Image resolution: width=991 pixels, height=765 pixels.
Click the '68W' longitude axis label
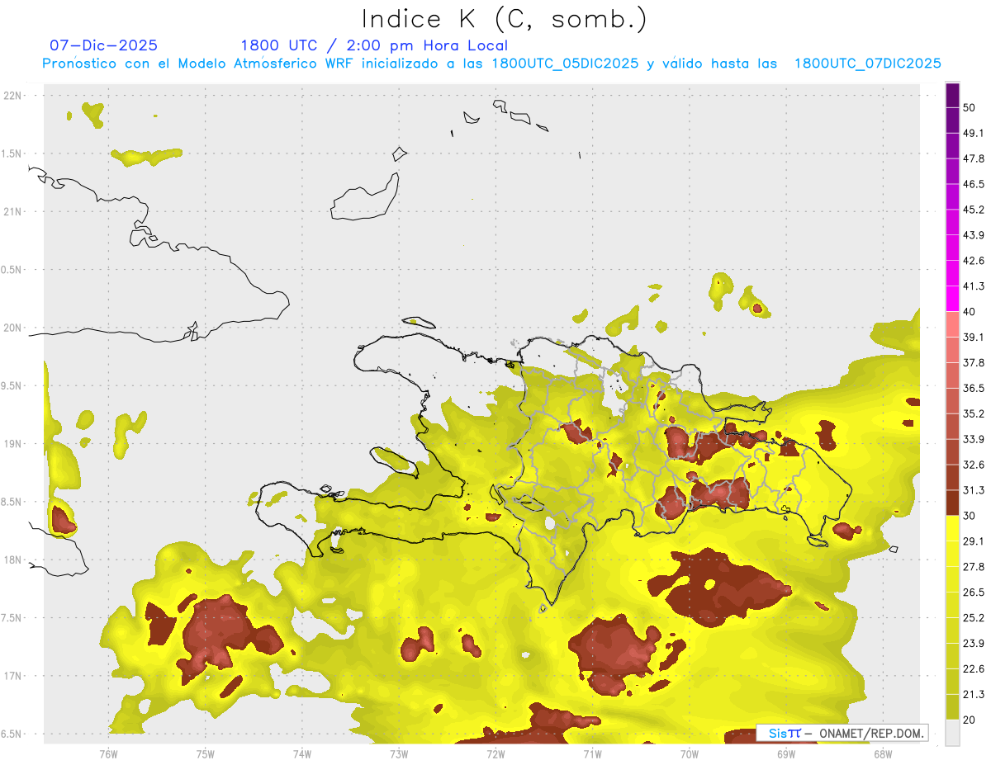tap(882, 754)
